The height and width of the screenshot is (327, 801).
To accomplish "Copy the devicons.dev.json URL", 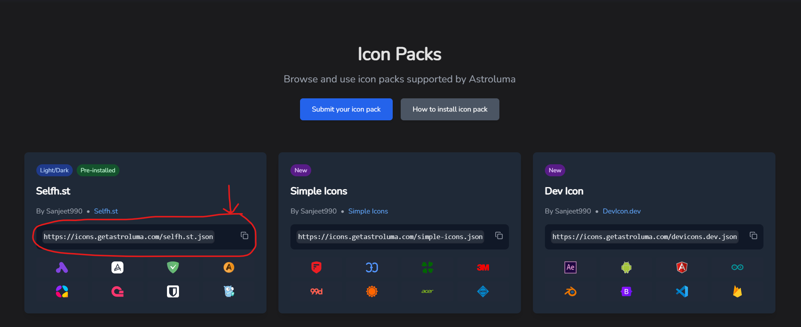I will 753,235.
